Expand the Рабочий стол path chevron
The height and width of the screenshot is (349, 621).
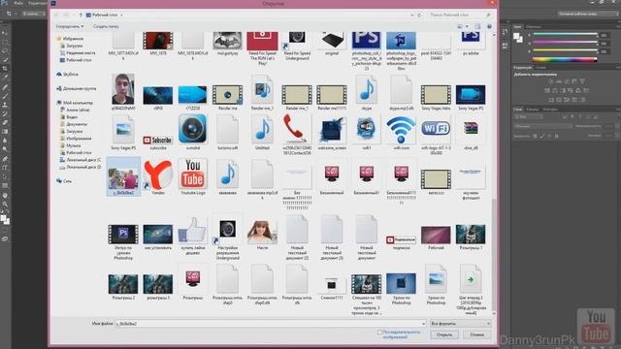pos(121,16)
